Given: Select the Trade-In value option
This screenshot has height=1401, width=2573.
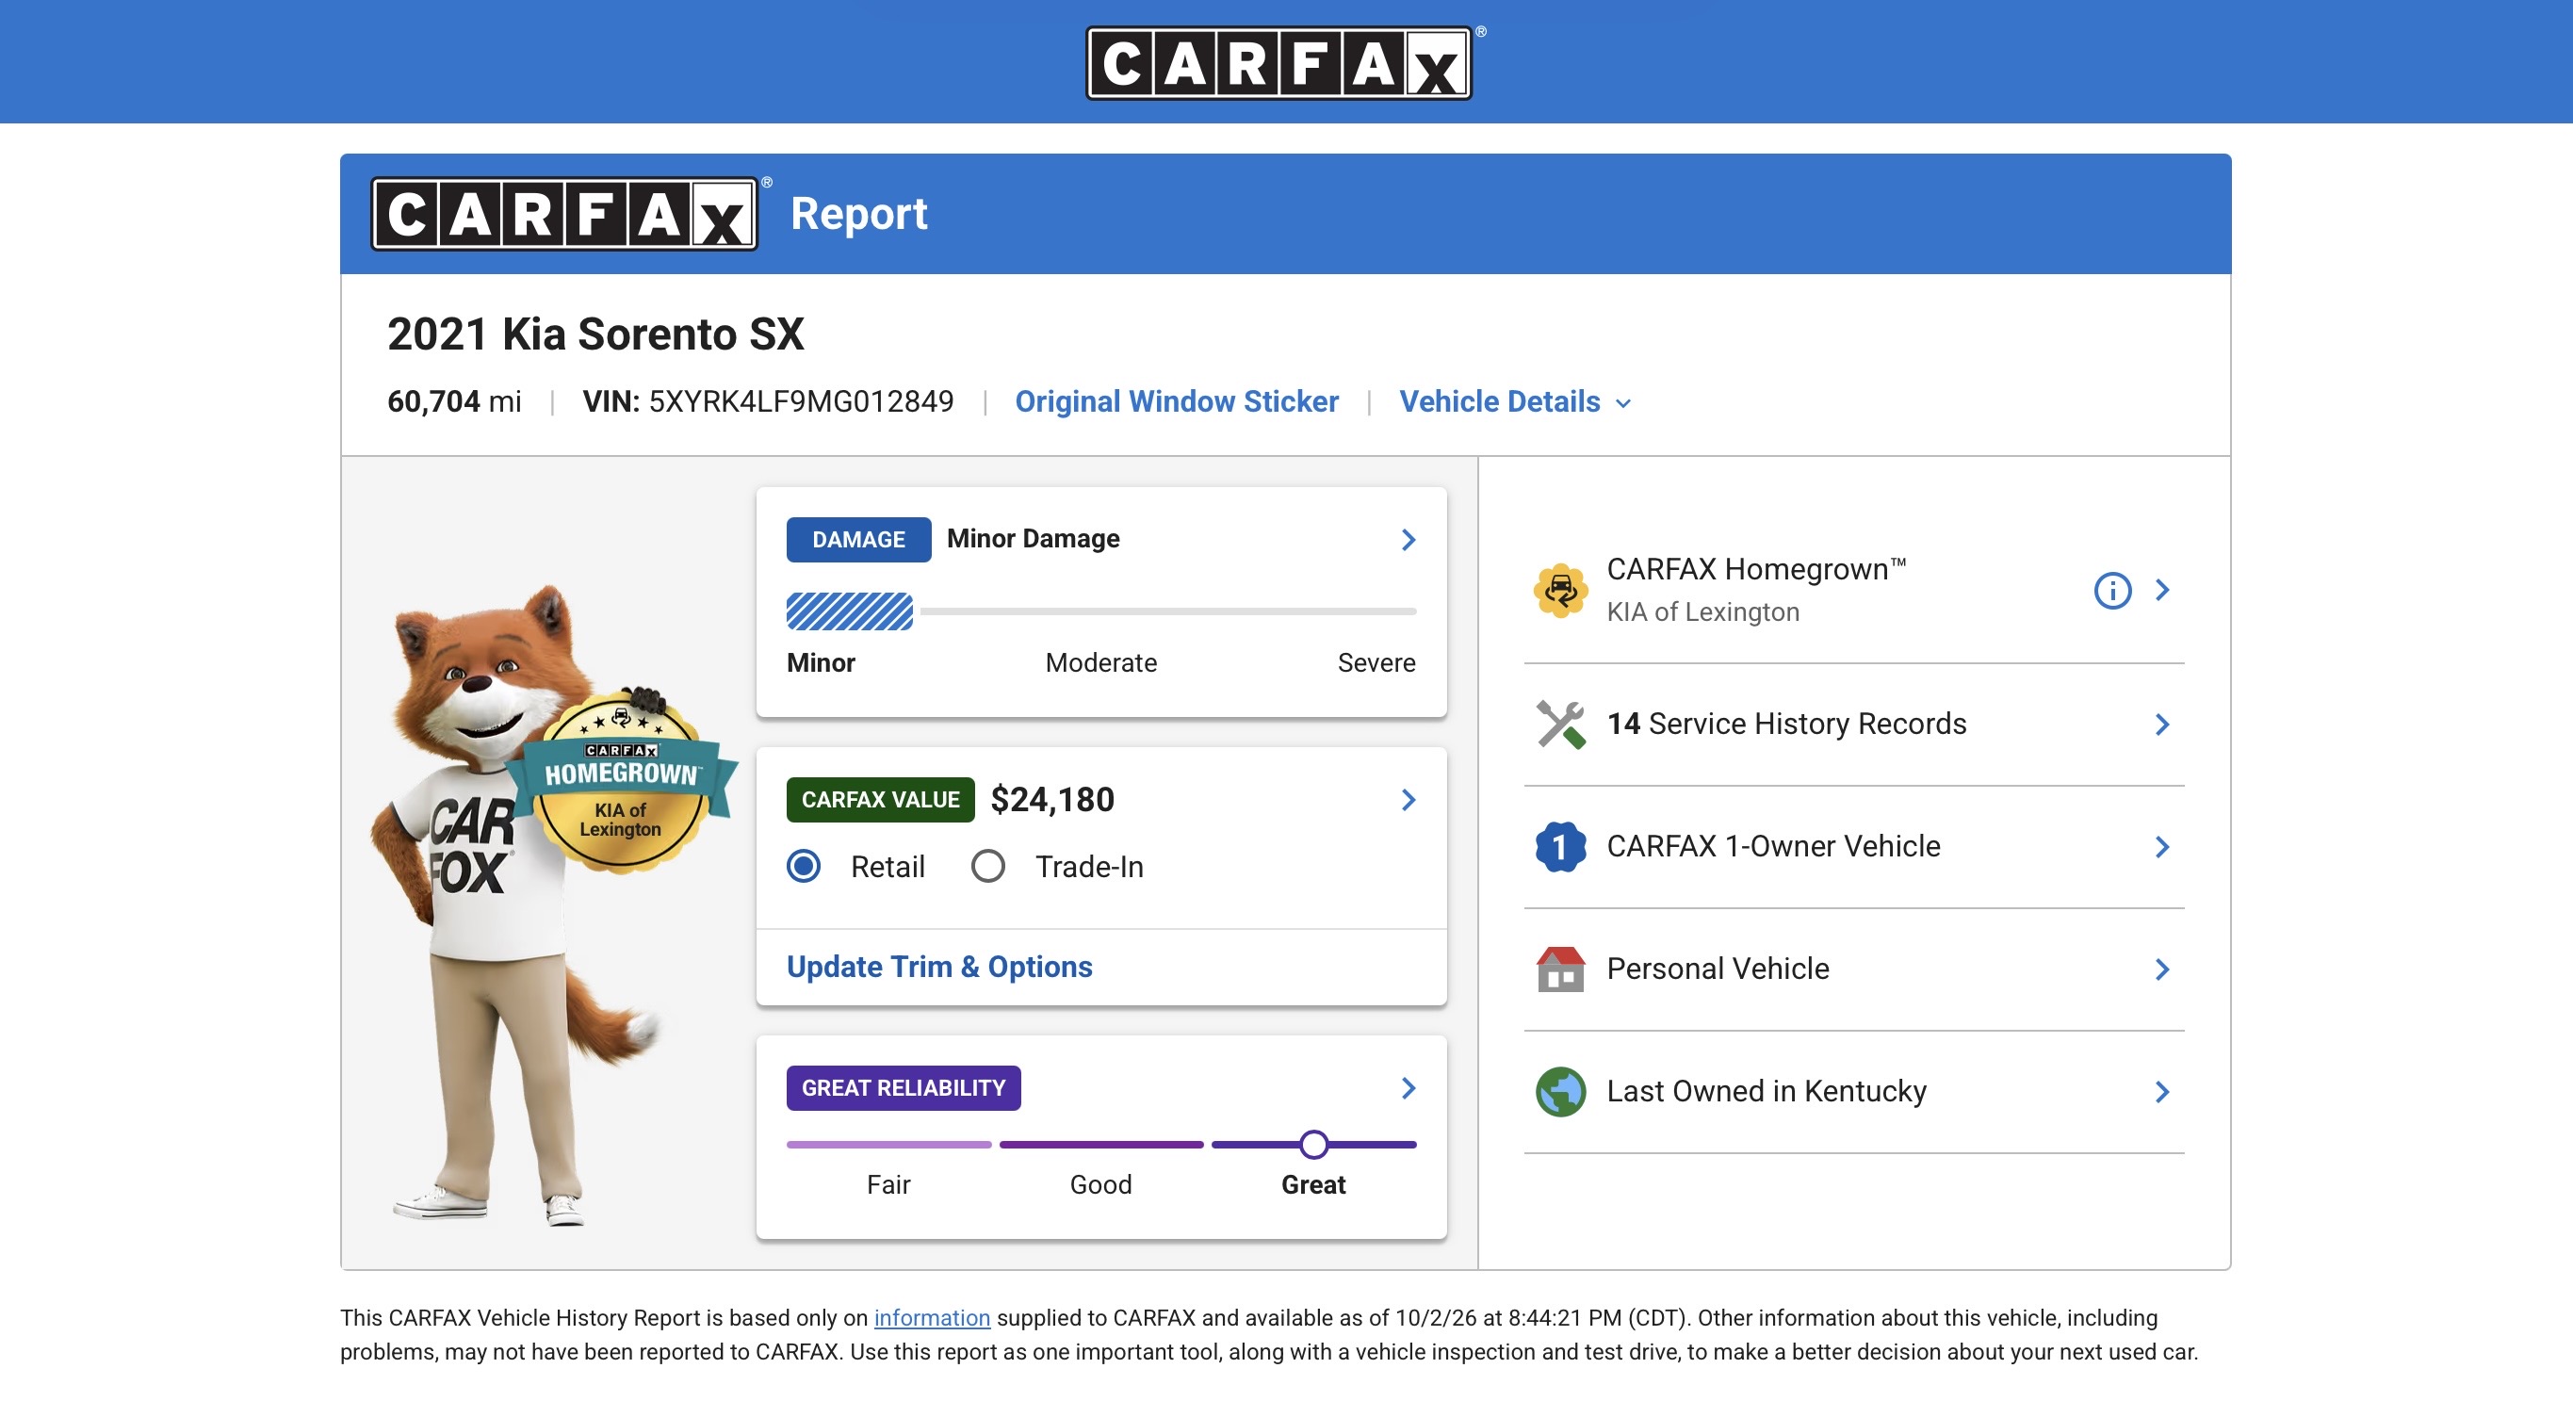Looking at the screenshot, I should coord(988,866).
